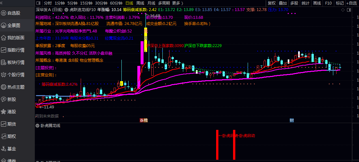Click the diamond icon at the chart's top right
The height and width of the screenshot is (162, 359).
[343, 10]
